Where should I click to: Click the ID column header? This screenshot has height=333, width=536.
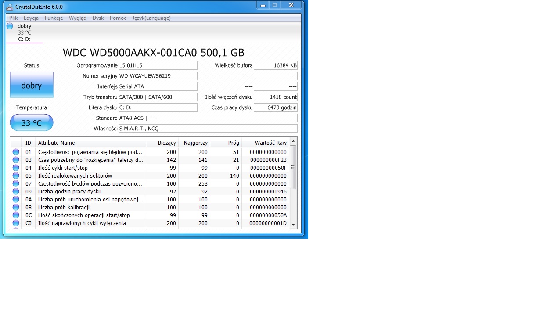point(29,143)
